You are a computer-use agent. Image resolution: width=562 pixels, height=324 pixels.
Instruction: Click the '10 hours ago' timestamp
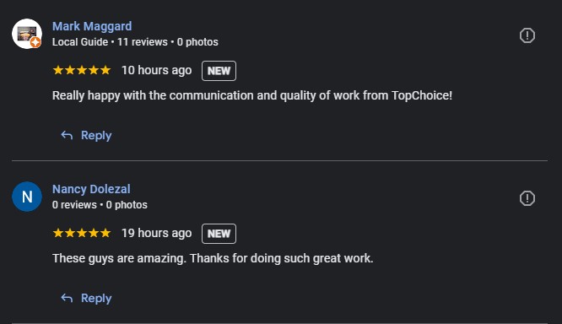click(157, 70)
